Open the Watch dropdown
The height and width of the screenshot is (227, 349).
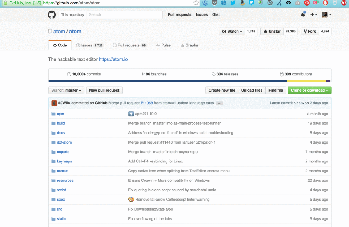pos(232,32)
